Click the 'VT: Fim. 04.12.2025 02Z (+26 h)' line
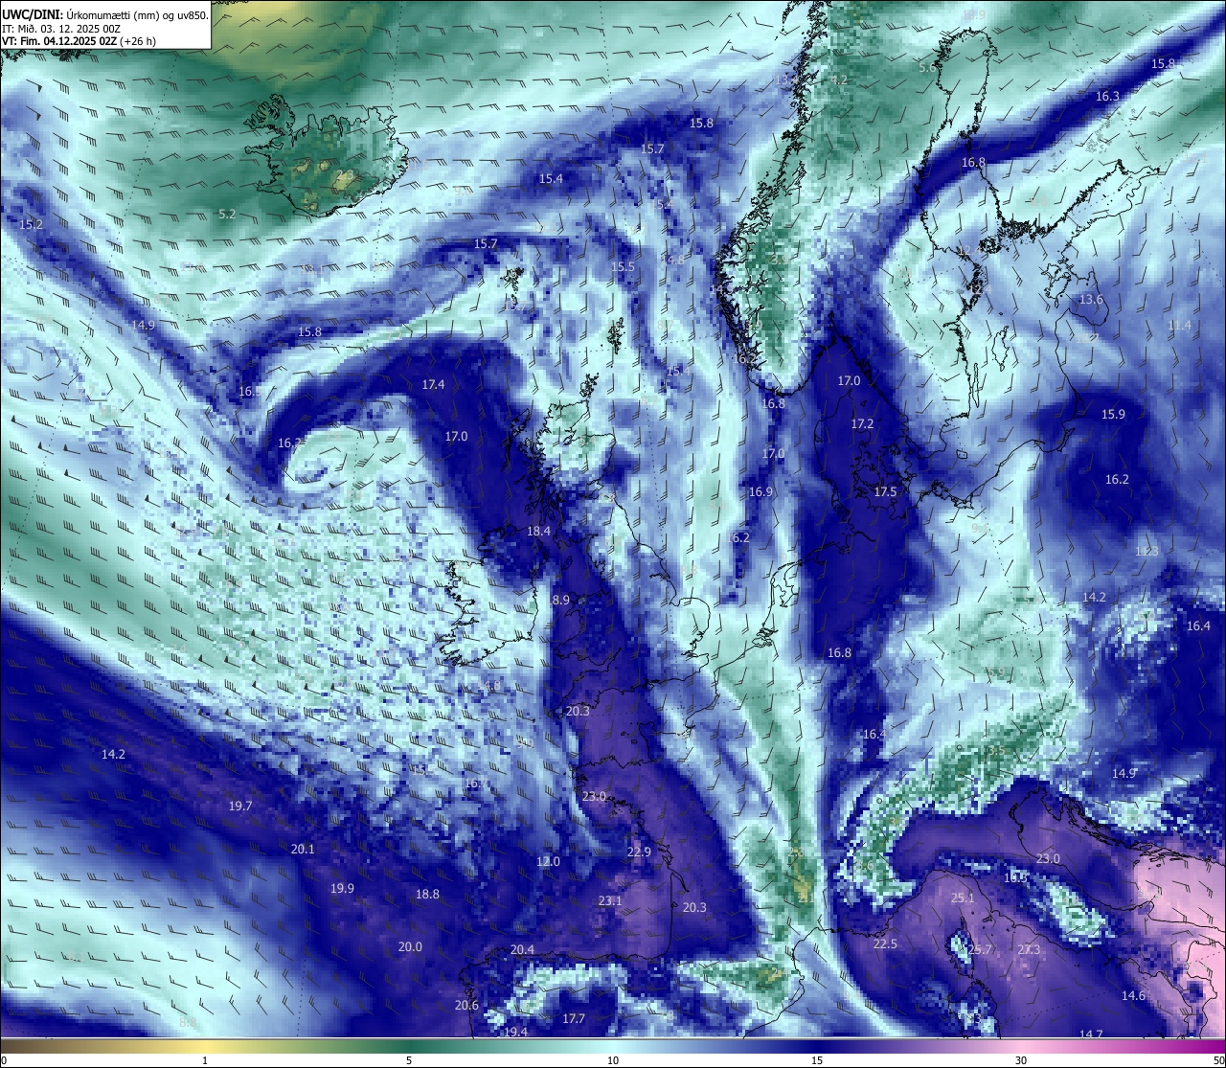 tap(79, 41)
